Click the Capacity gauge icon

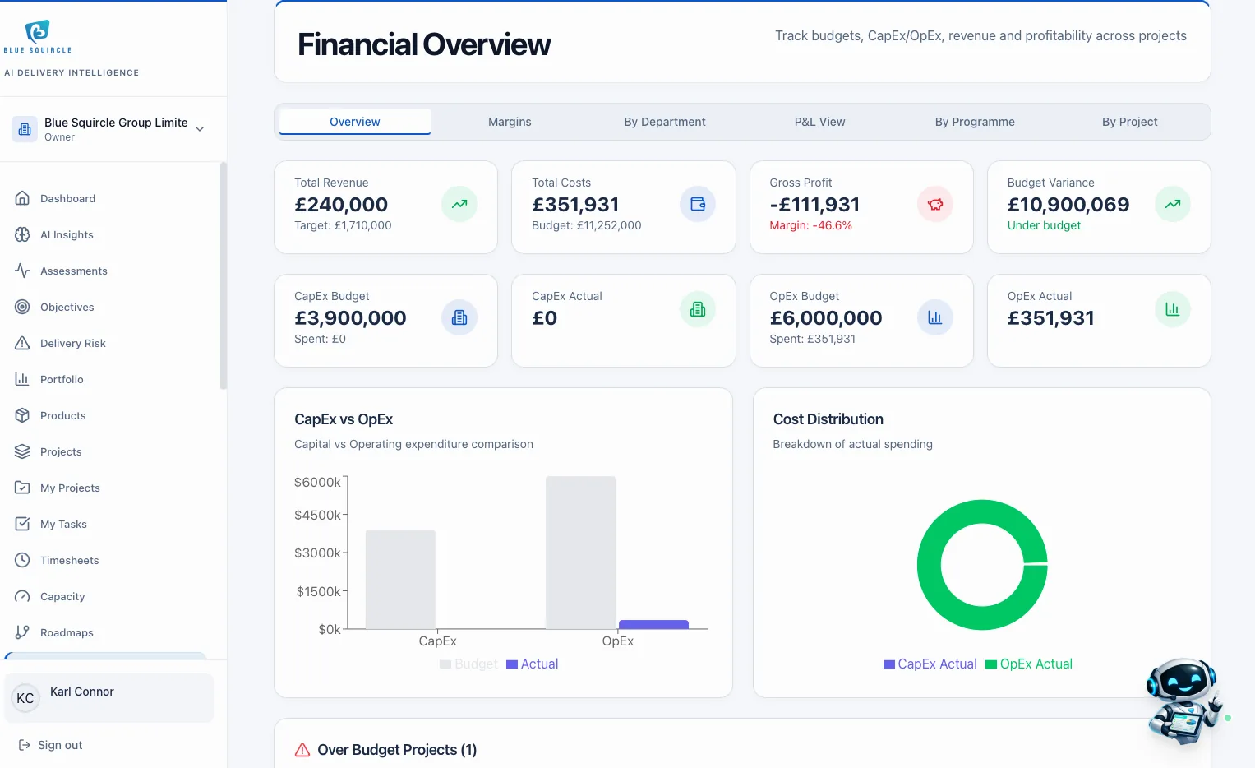(x=22, y=596)
